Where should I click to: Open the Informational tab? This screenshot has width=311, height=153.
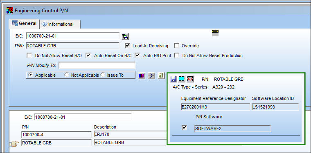pyautogui.click(x=60, y=24)
